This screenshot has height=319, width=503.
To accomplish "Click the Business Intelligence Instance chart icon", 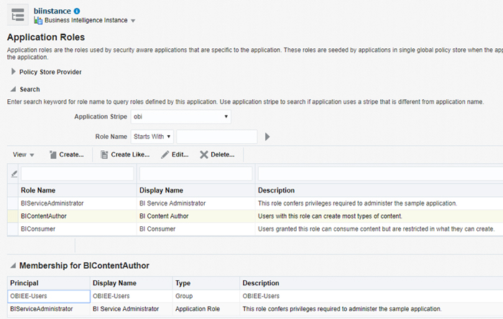I will (38, 21).
